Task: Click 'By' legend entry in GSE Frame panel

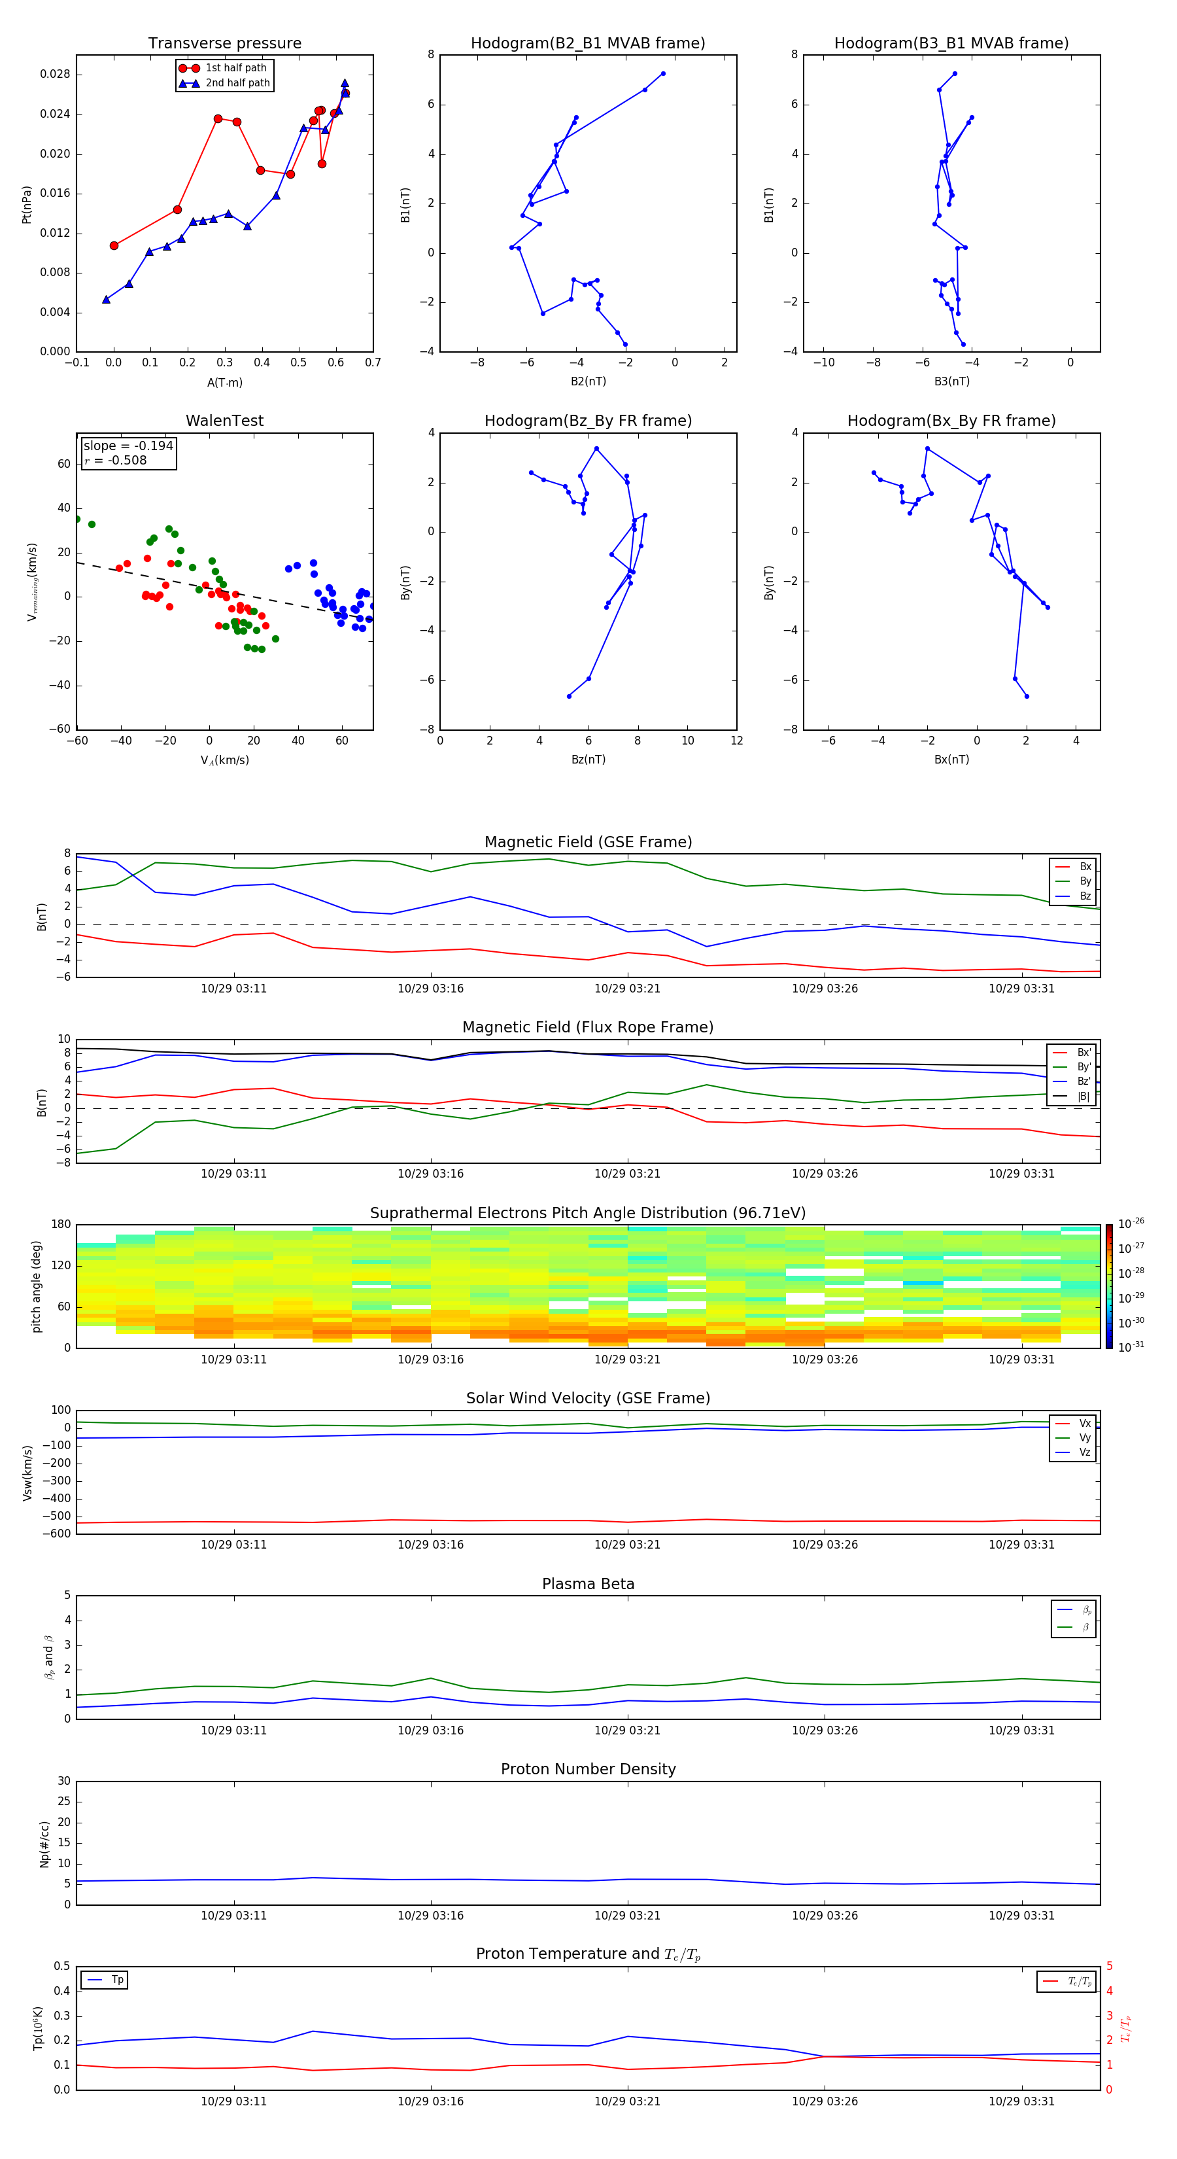Action: [x=1074, y=881]
